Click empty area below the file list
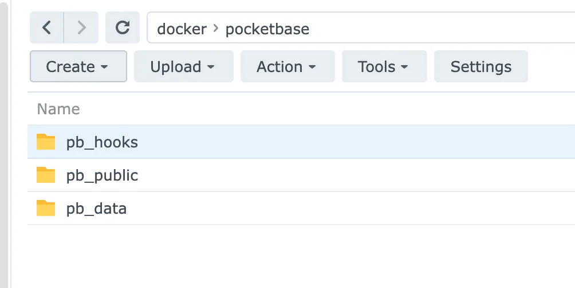Image resolution: width=575 pixels, height=288 pixels. click(x=286, y=257)
